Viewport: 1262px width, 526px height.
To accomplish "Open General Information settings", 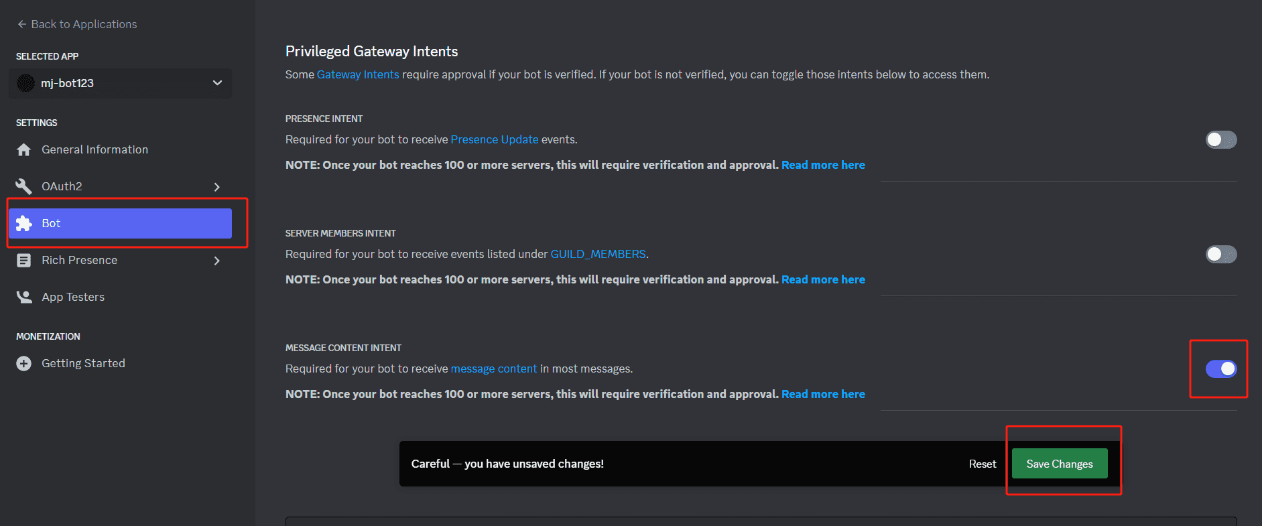I will point(120,149).
